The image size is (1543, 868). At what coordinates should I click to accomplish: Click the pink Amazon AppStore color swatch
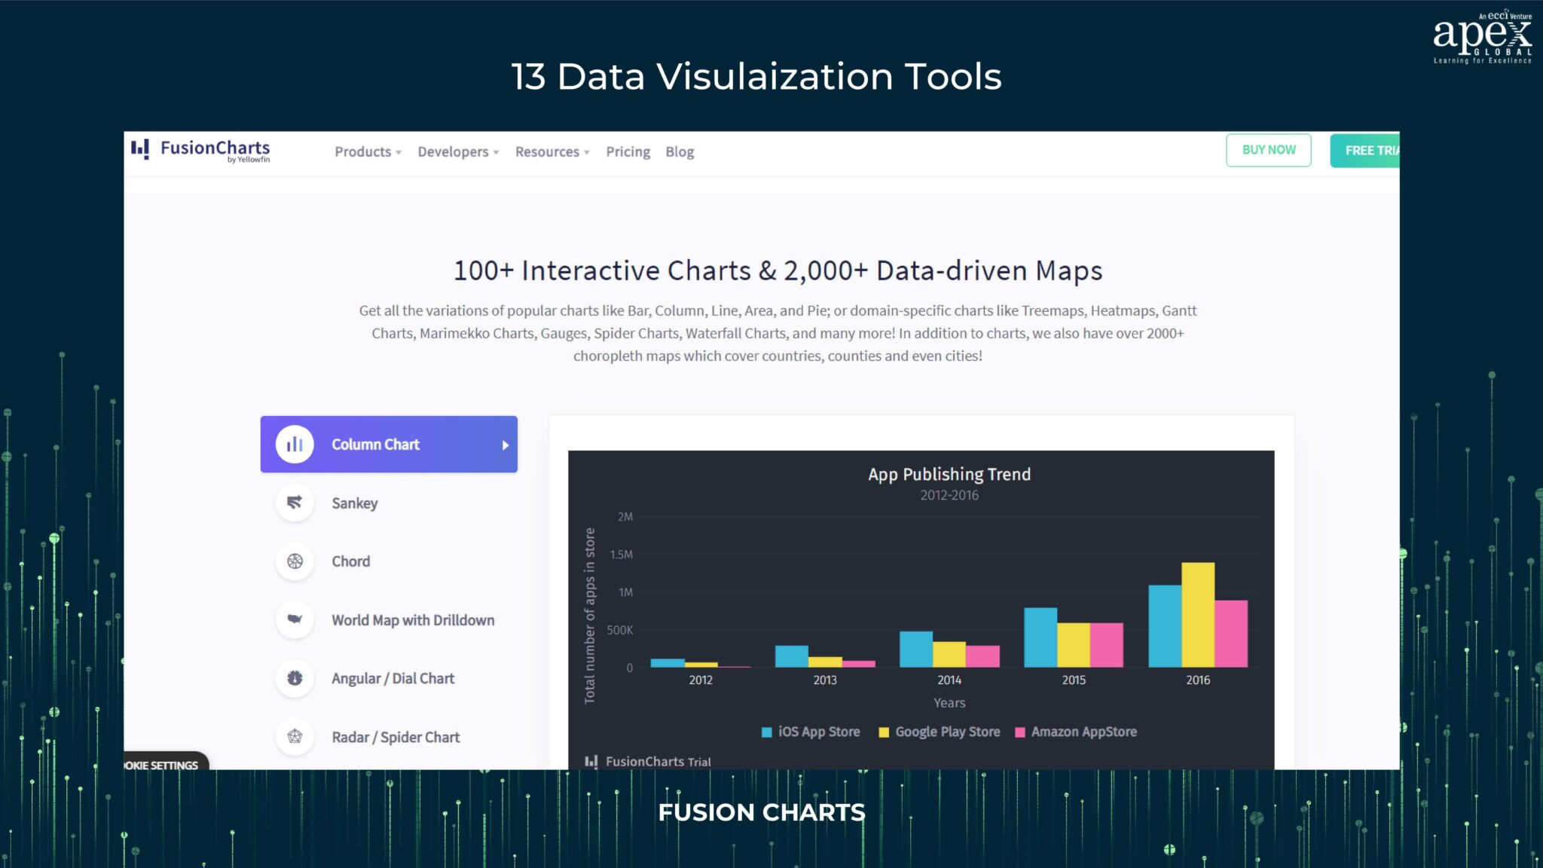[1019, 731]
